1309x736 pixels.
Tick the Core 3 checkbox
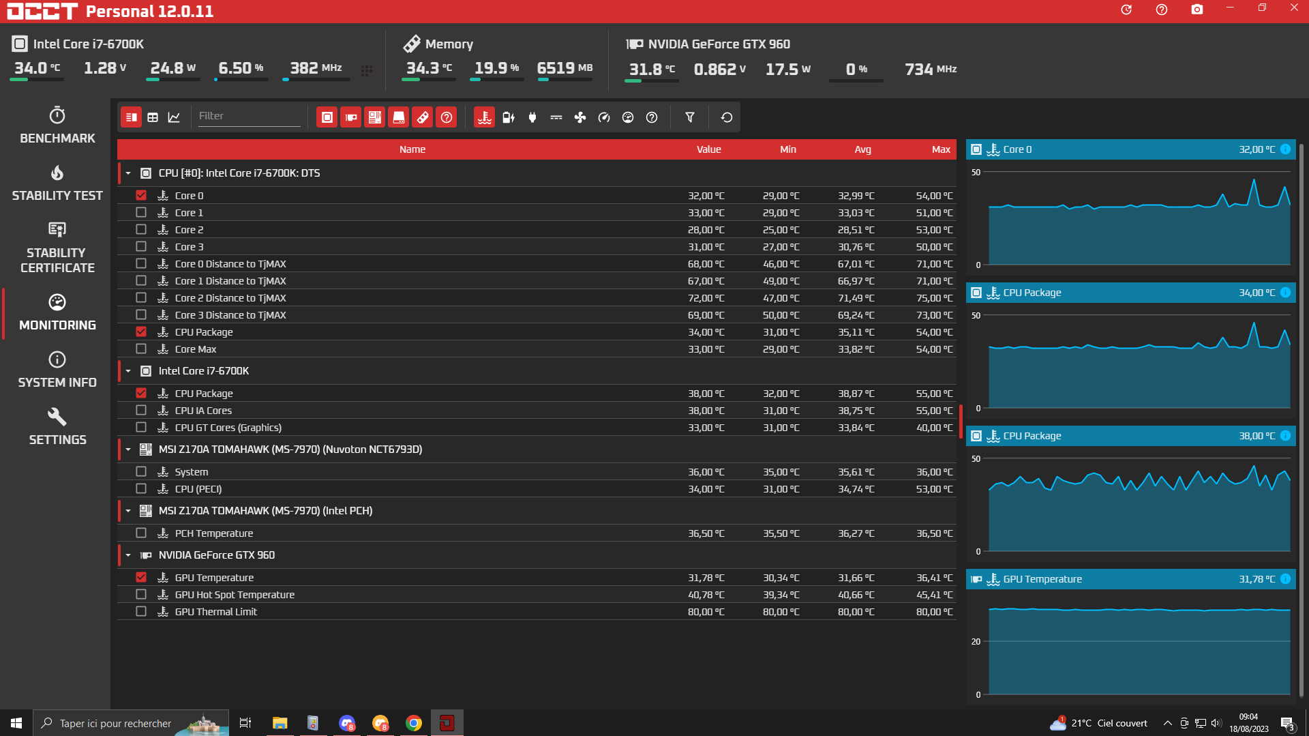141,246
